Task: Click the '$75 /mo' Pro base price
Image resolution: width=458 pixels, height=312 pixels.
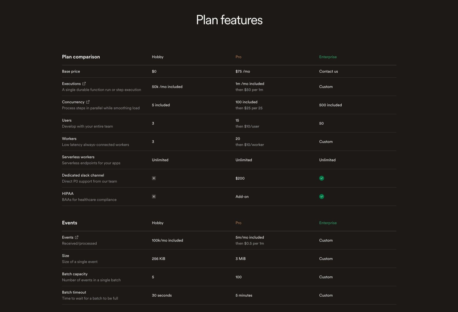Action: 243,71
